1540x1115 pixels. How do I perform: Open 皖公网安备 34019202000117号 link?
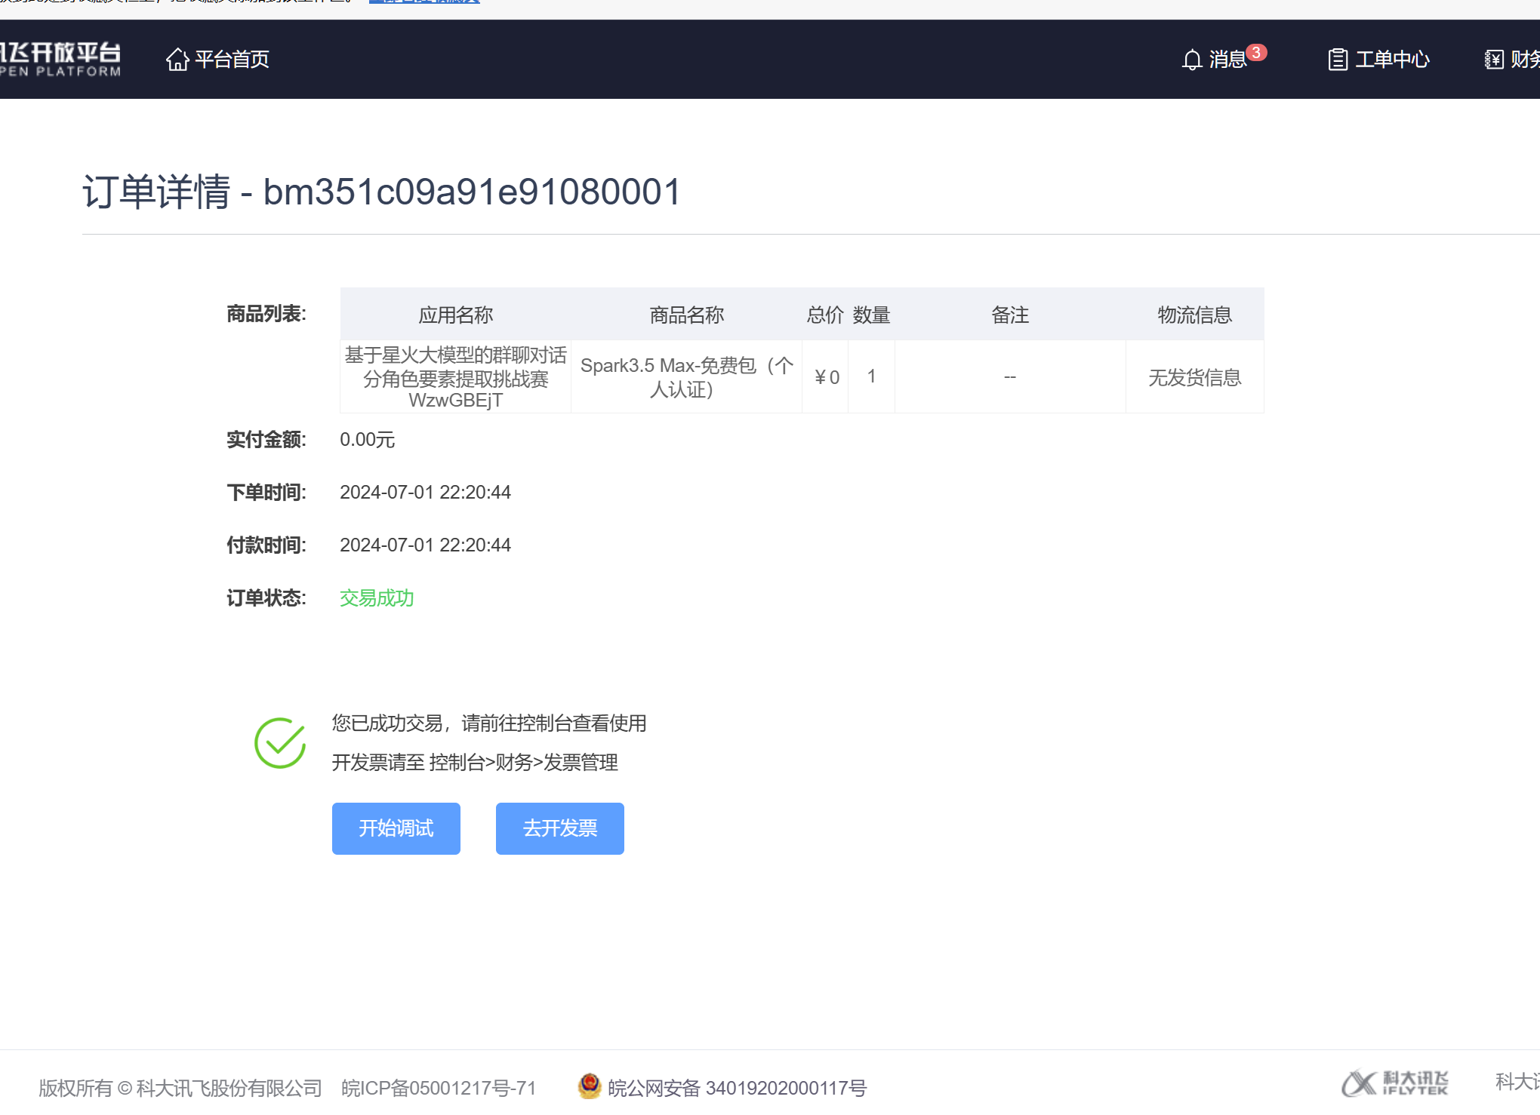click(x=737, y=1088)
